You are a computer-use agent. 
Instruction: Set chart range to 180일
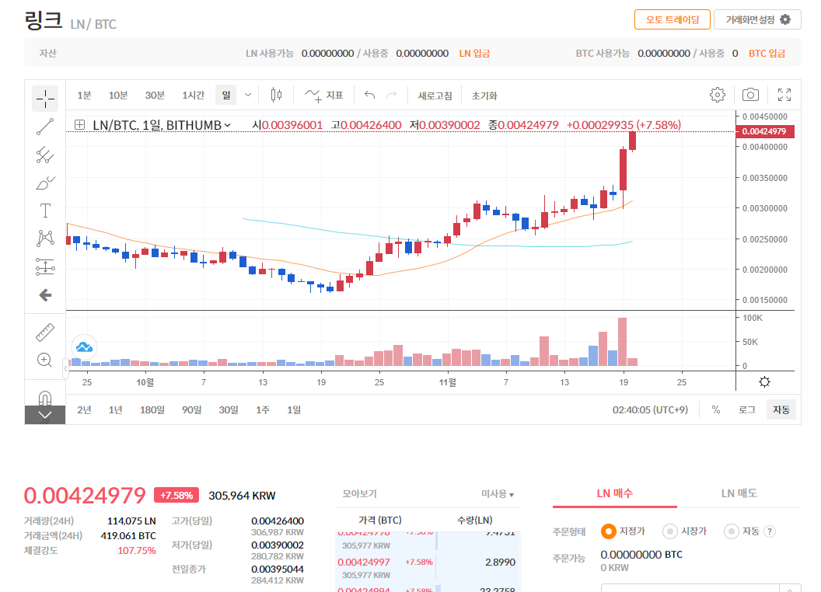pos(152,410)
